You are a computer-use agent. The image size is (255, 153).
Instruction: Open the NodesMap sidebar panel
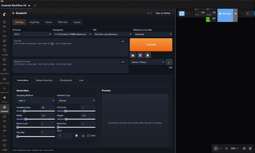click(x=4, y=71)
